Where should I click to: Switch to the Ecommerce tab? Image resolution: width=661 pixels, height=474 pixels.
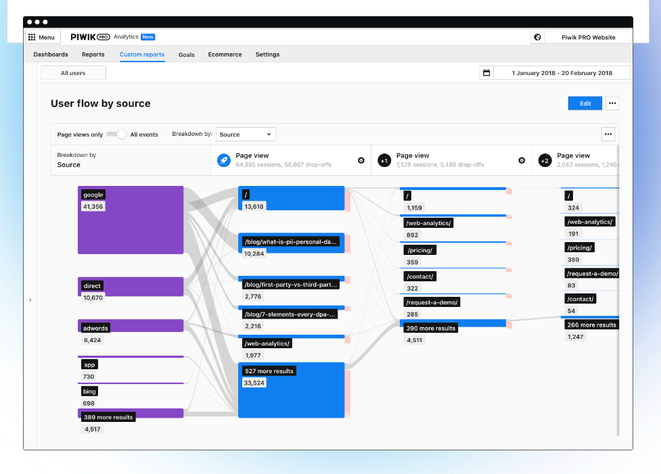(x=225, y=54)
